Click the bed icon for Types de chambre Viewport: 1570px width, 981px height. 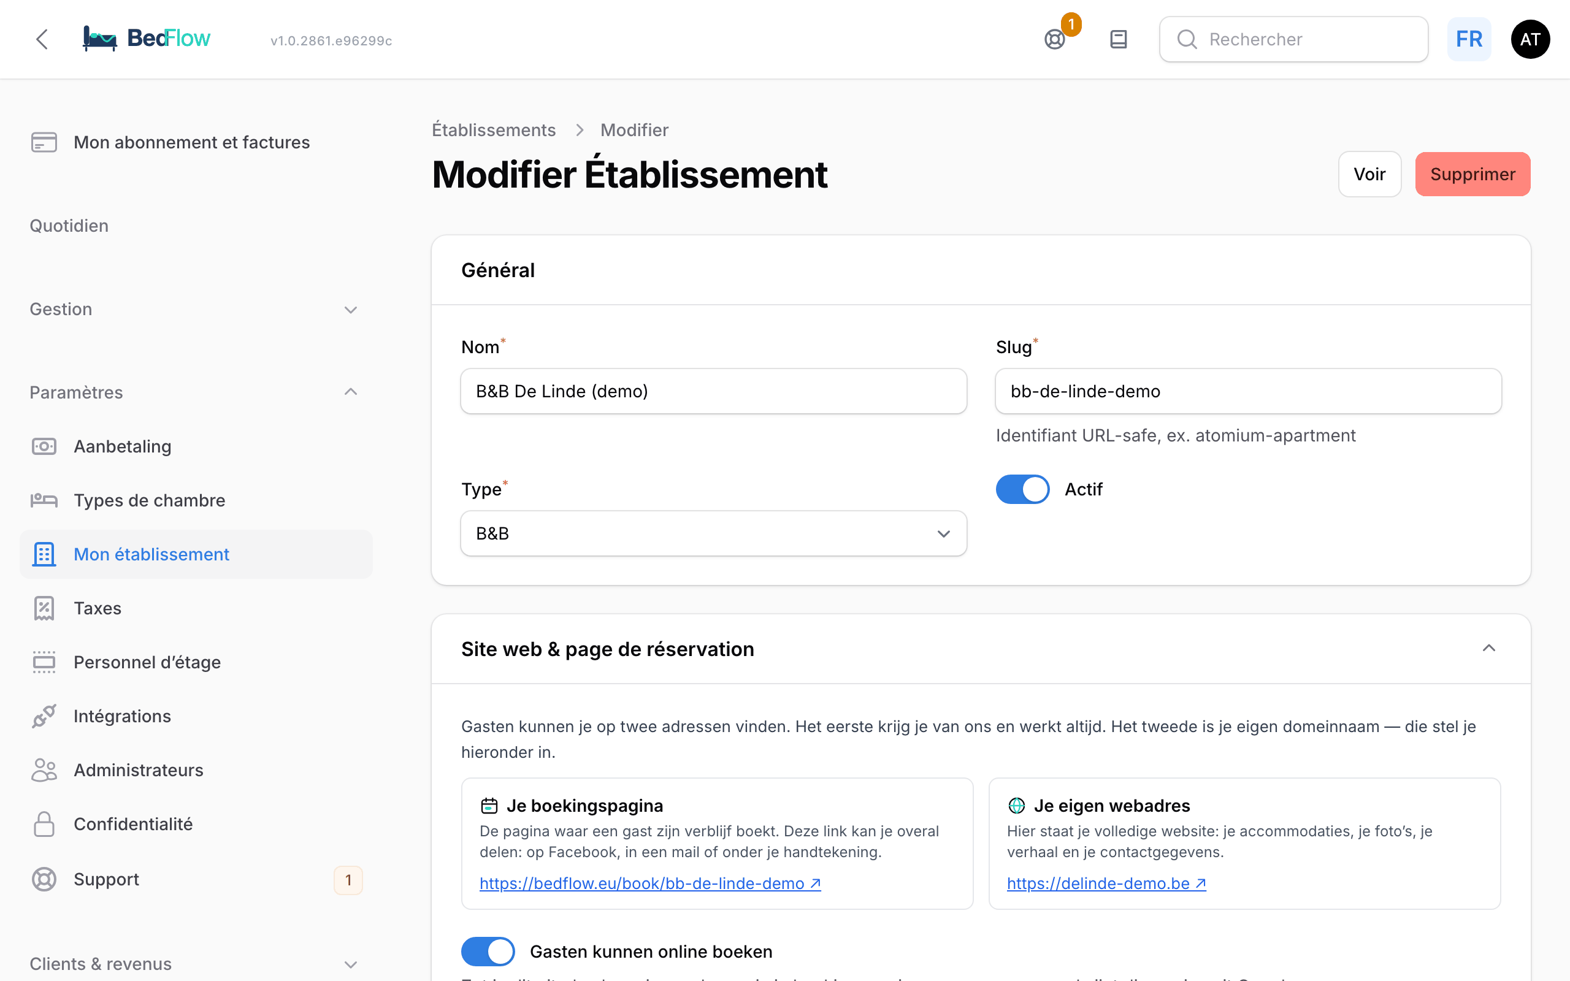[44, 500]
